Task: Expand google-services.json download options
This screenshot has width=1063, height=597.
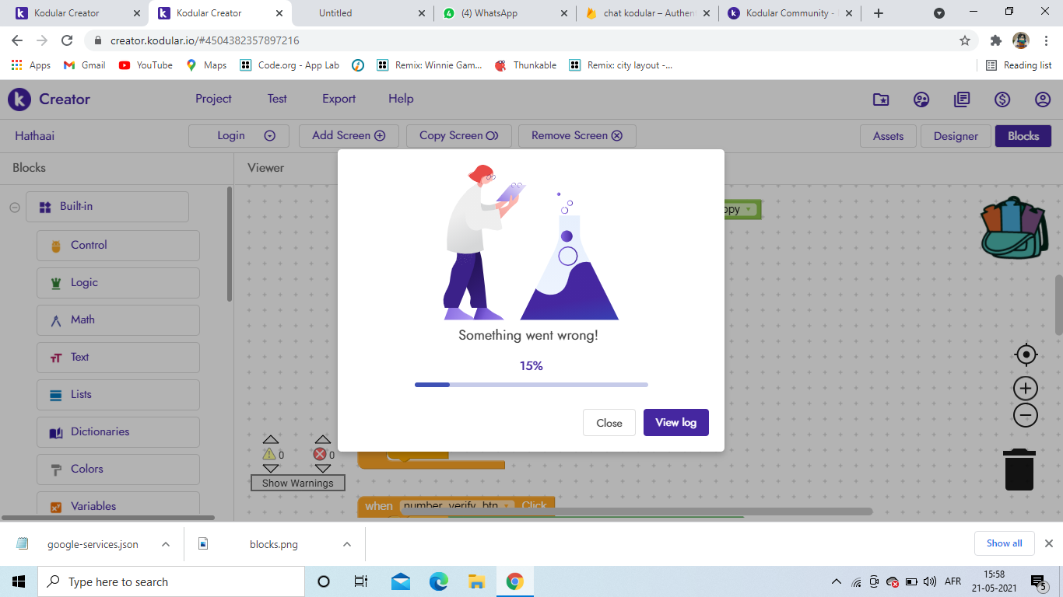Action: [x=166, y=544]
